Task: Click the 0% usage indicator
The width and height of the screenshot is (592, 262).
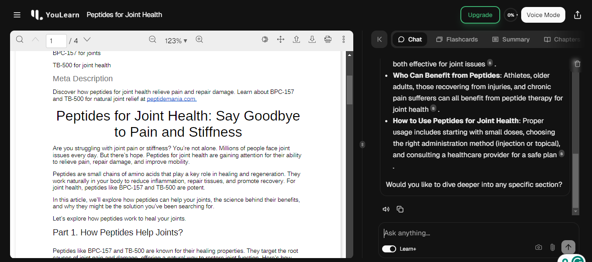Action: tap(511, 15)
